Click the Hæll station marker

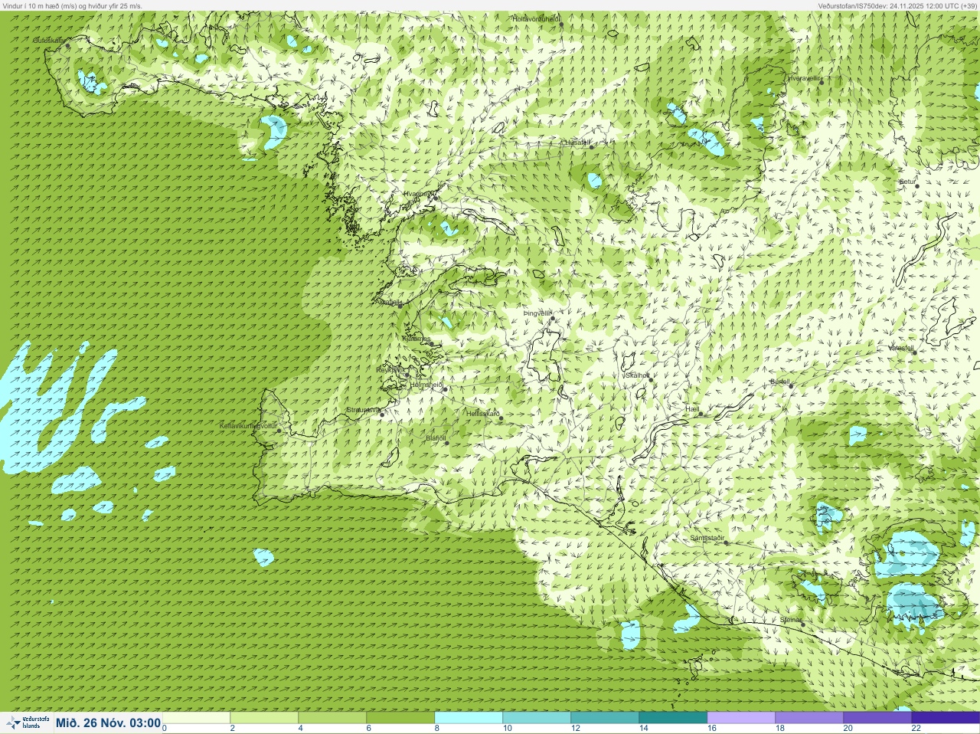pos(700,414)
